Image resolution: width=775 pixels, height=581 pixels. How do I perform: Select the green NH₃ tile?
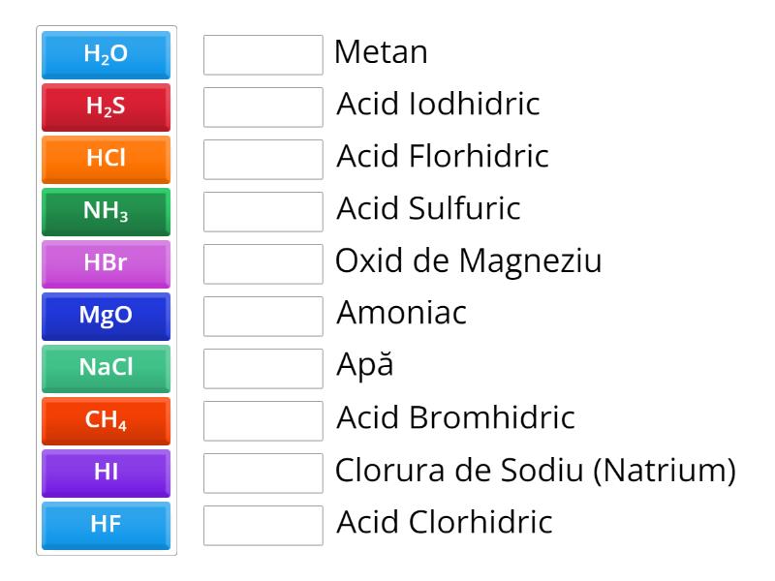(107, 212)
